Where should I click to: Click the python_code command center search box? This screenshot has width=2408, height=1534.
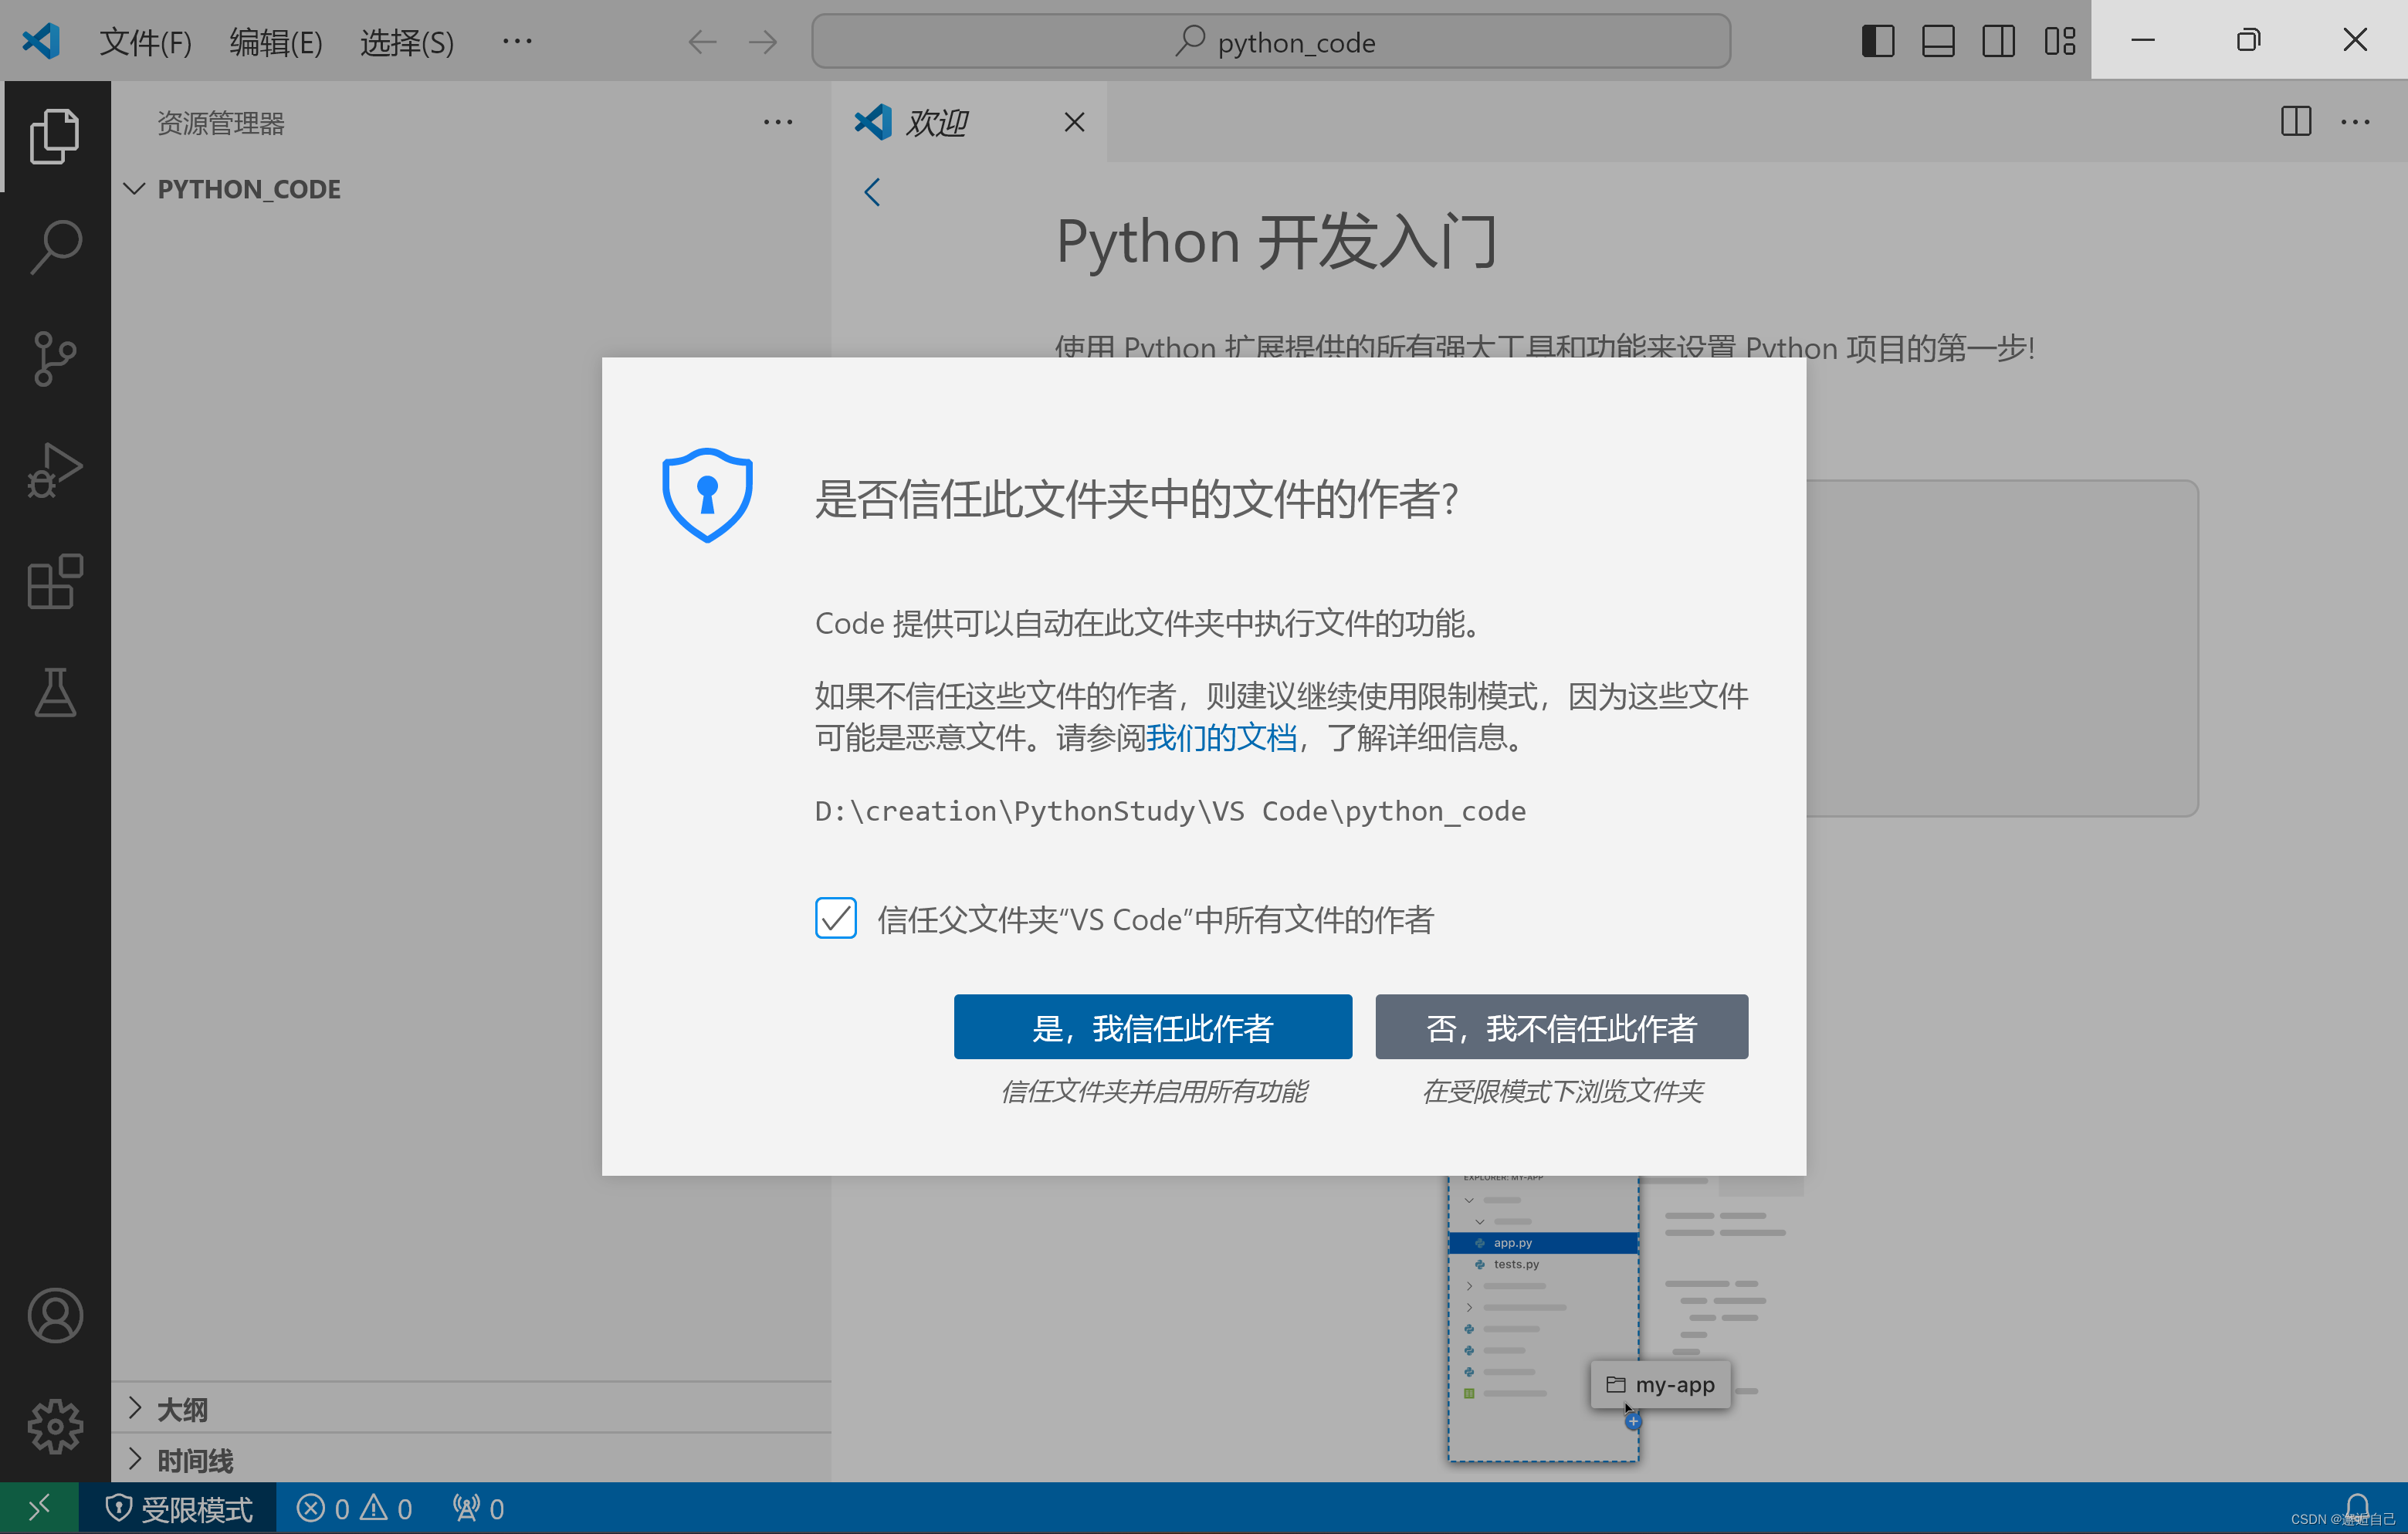[1271, 42]
